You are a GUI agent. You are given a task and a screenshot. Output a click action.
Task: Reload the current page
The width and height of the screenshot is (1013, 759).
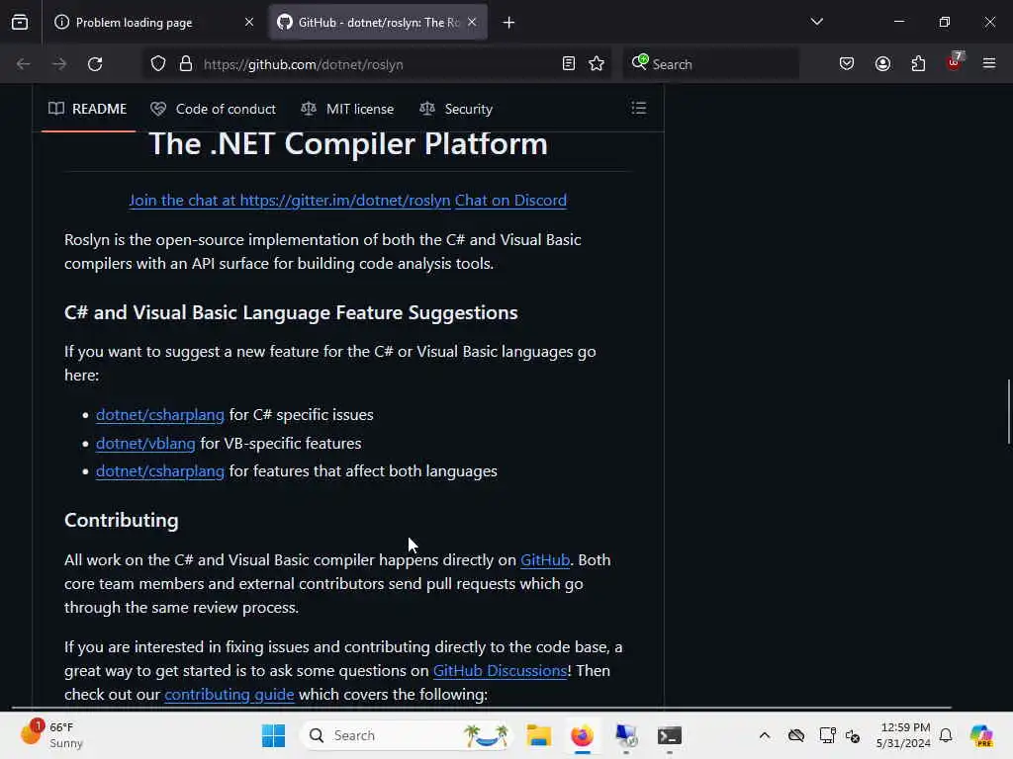click(x=95, y=64)
